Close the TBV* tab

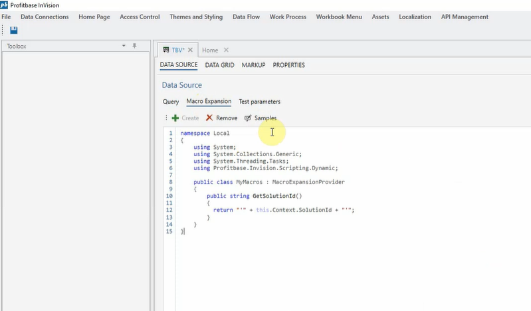tap(190, 50)
